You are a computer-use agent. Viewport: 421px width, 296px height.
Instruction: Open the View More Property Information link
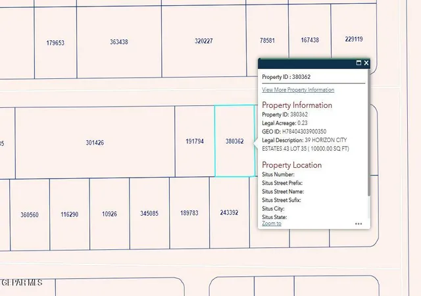tap(298, 89)
